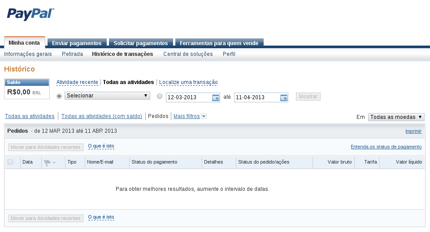Screen dimensions: 430x232
Task: Open Entenda os status de pagamento link
Action: point(386,147)
